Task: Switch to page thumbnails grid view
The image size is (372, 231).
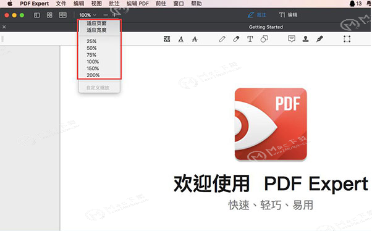Action: (49, 15)
